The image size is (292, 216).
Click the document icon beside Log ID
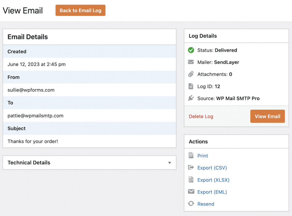click(191, 86)
